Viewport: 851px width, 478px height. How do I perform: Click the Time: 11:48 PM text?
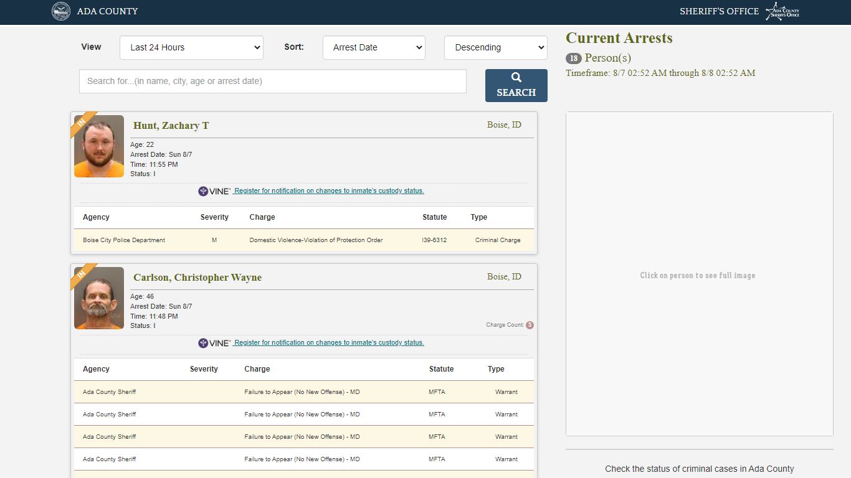click(154, 316)
